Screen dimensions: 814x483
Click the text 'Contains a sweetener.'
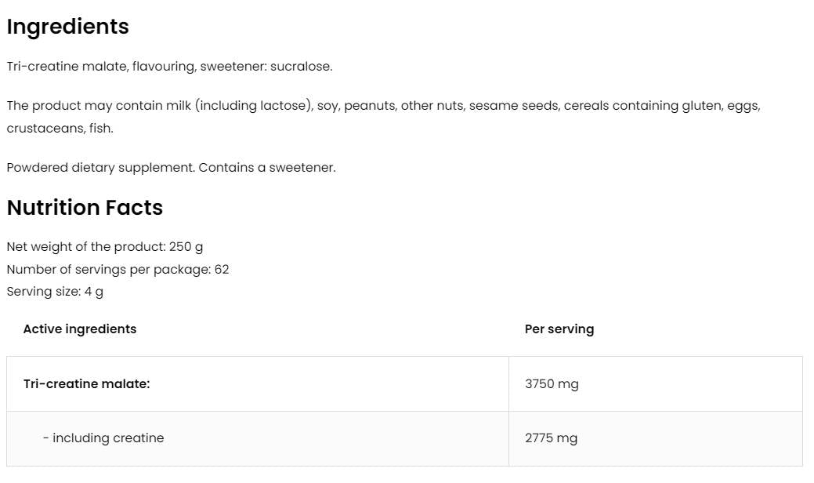tap(267, 168)
